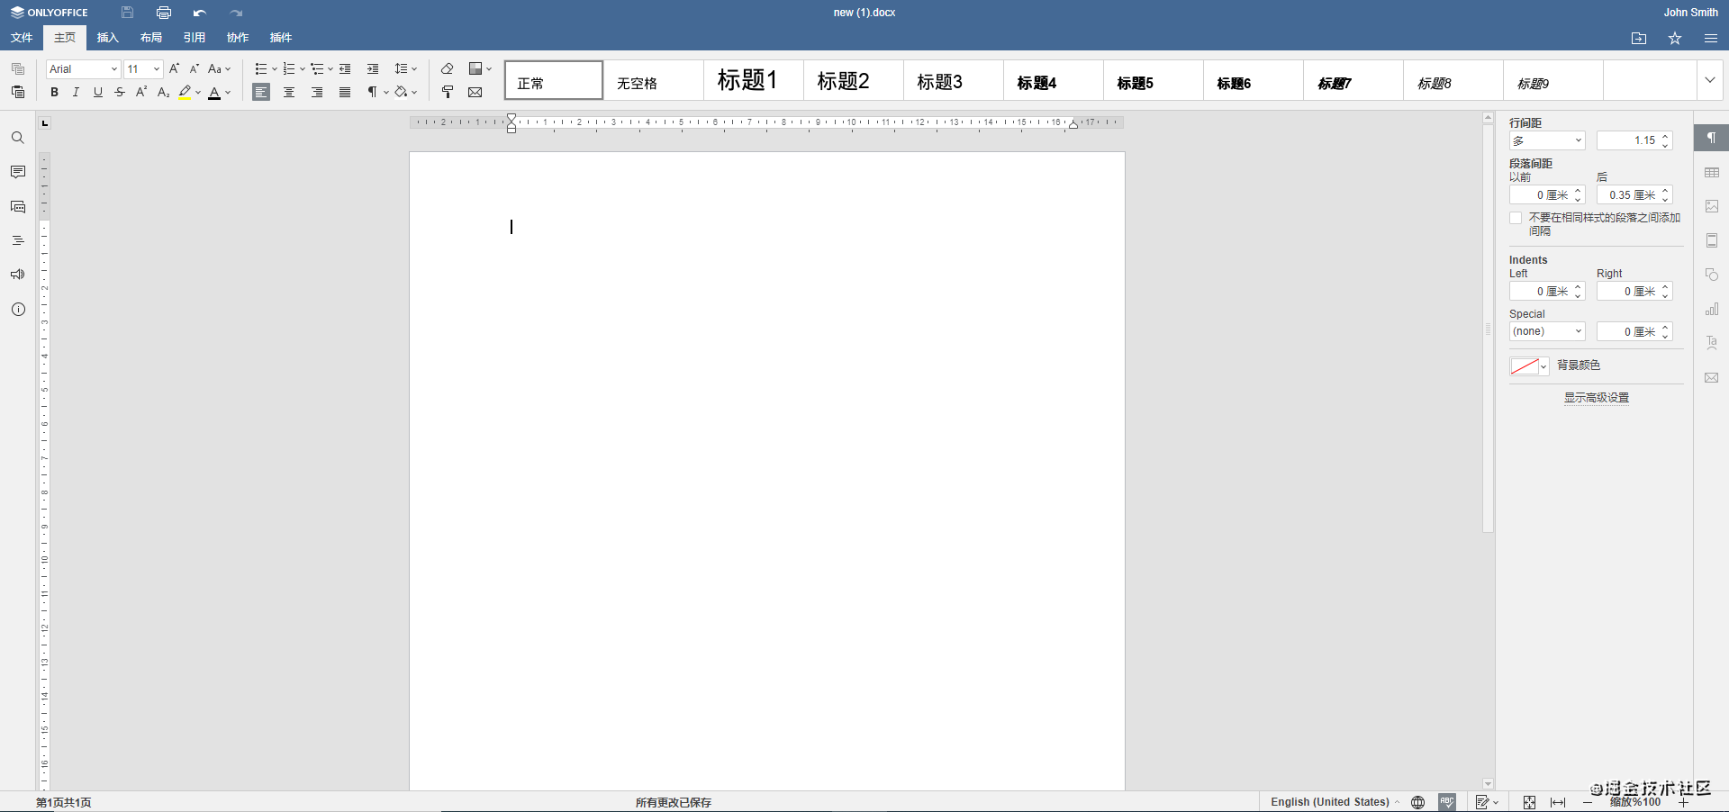Enable spell checking in the status bar
The height and width of the screenshot is (812, 1729).
1447,802
